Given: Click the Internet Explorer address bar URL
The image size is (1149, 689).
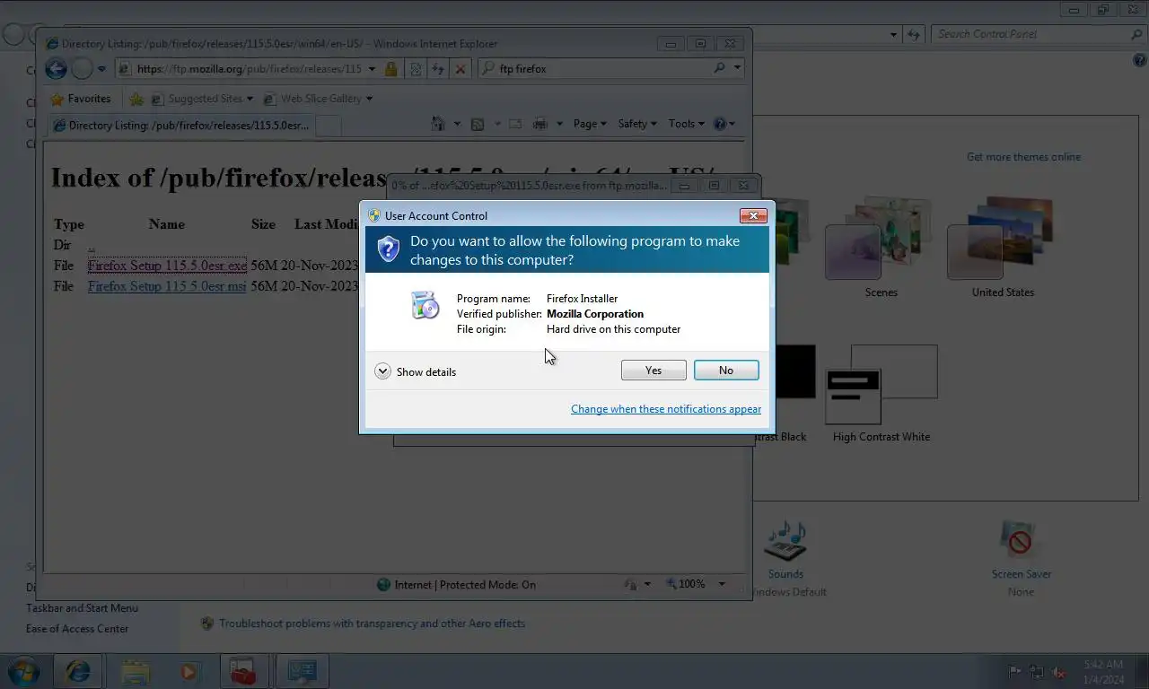Looking at the screenshot, I should pyautogui.click(x=250, y=68).
